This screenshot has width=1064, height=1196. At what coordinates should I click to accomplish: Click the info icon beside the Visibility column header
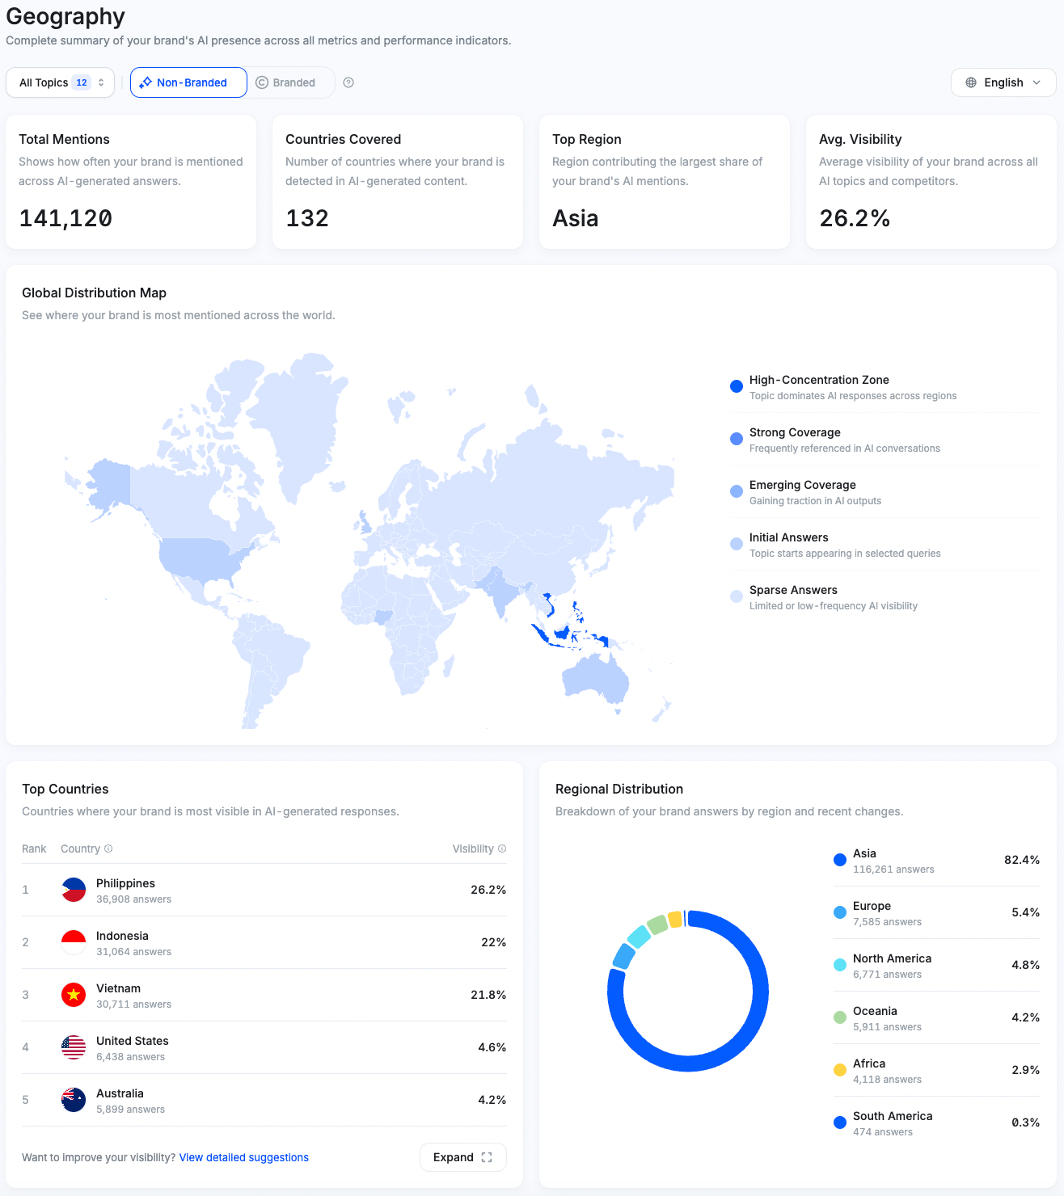pyautogui.click(x=503, y=849)
